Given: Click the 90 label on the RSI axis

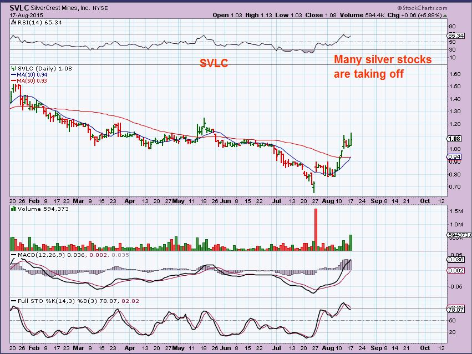Looking at the screenshot, I should coord(453,27).
